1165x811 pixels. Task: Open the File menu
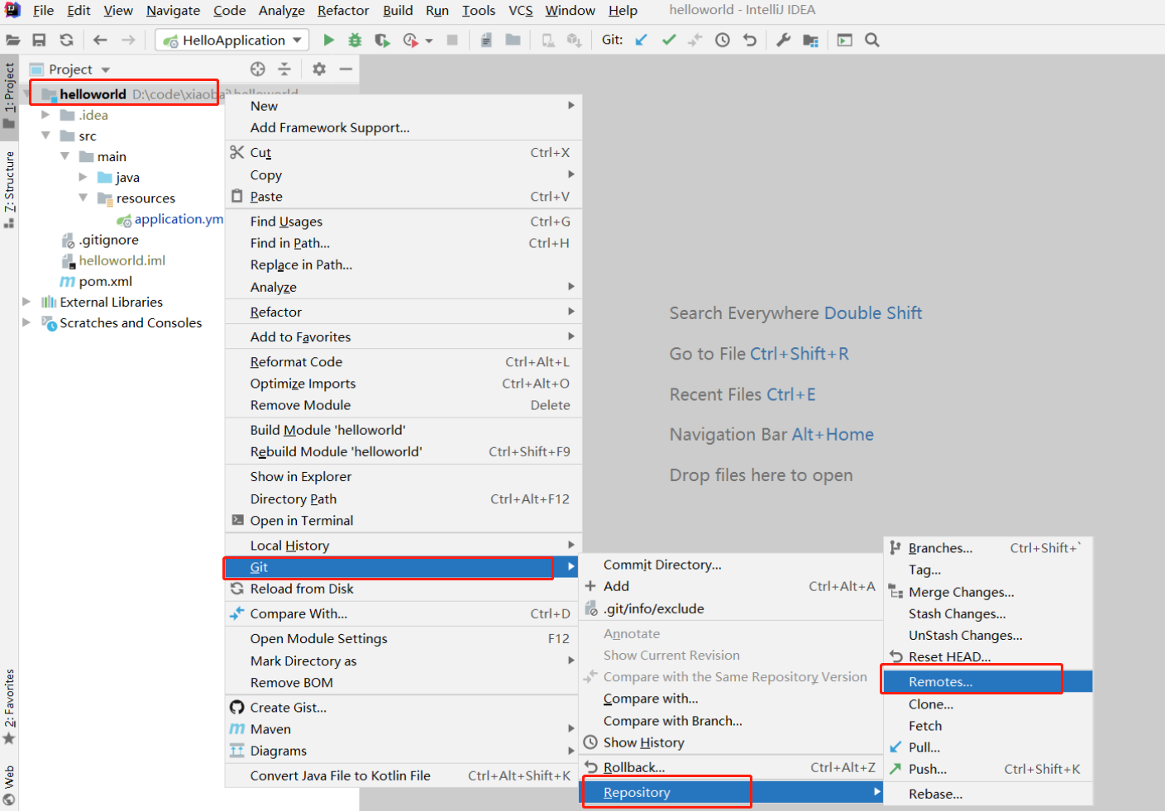click(43, 10)
